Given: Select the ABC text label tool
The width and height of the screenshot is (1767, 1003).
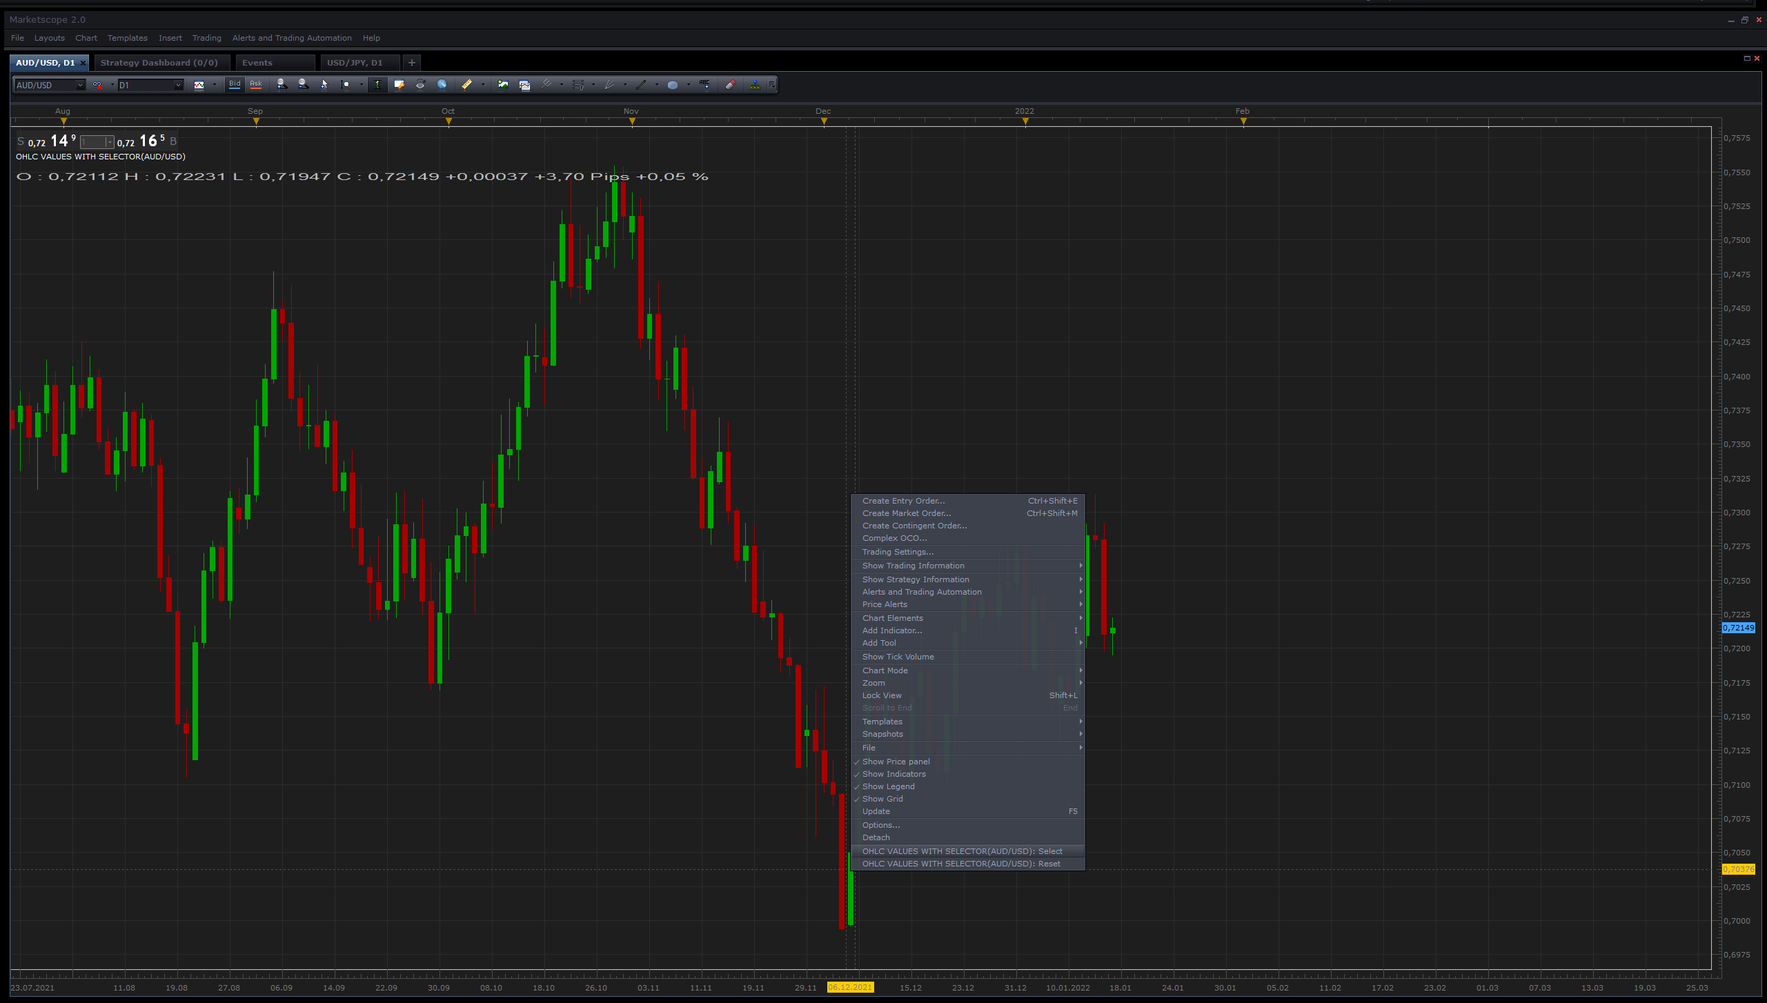Looking at the screenshot, I should click(x=704, y=84).
